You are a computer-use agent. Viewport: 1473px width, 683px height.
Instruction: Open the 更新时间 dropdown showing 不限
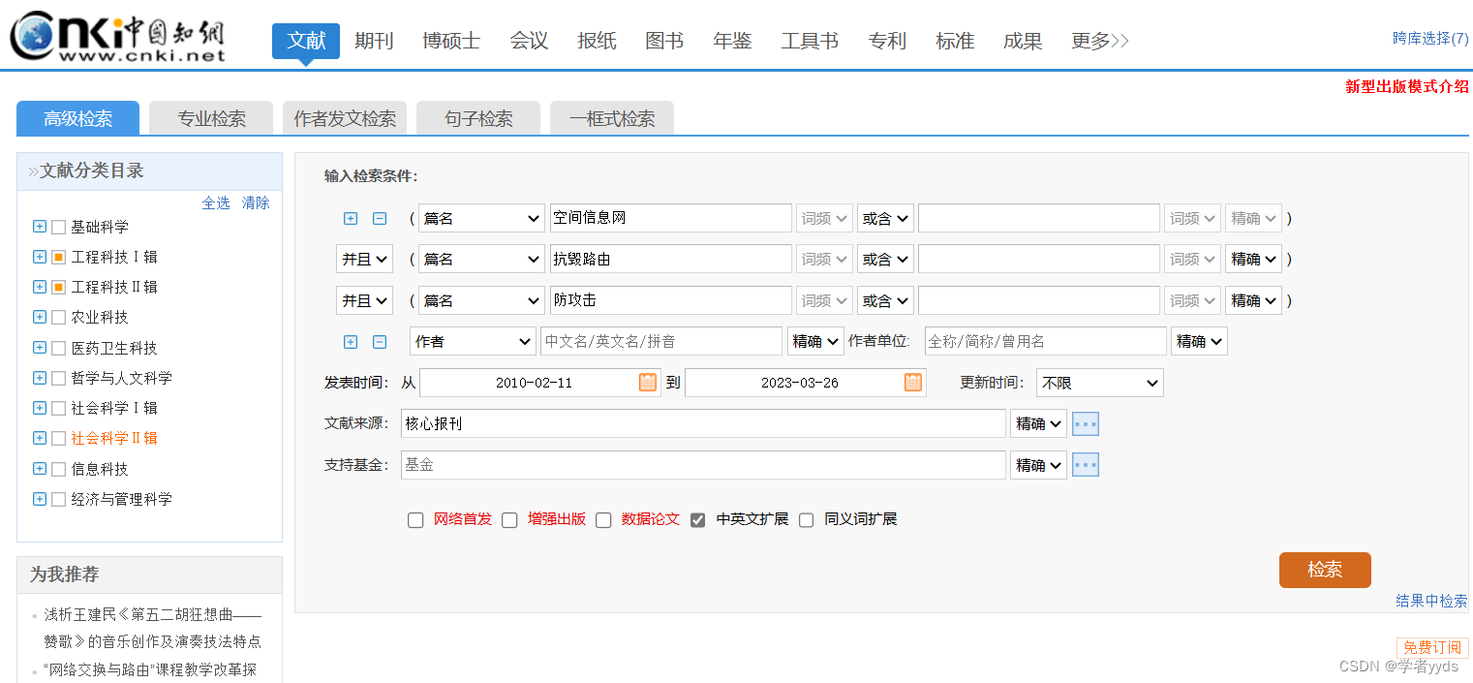click(x=1099, y=382)
